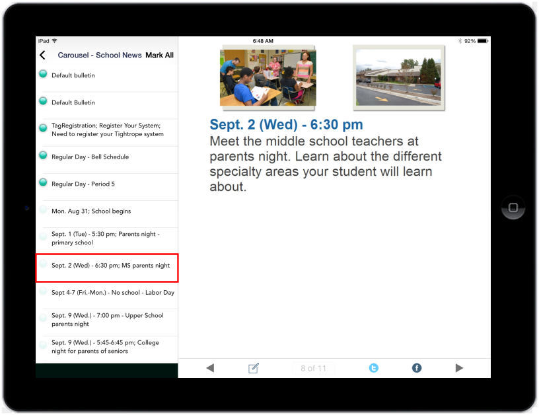The height and width of the screenshot is (415, 539).
Task: Open 'Regular Day - Period 5' bulletin
Action: tap(107, 187)
